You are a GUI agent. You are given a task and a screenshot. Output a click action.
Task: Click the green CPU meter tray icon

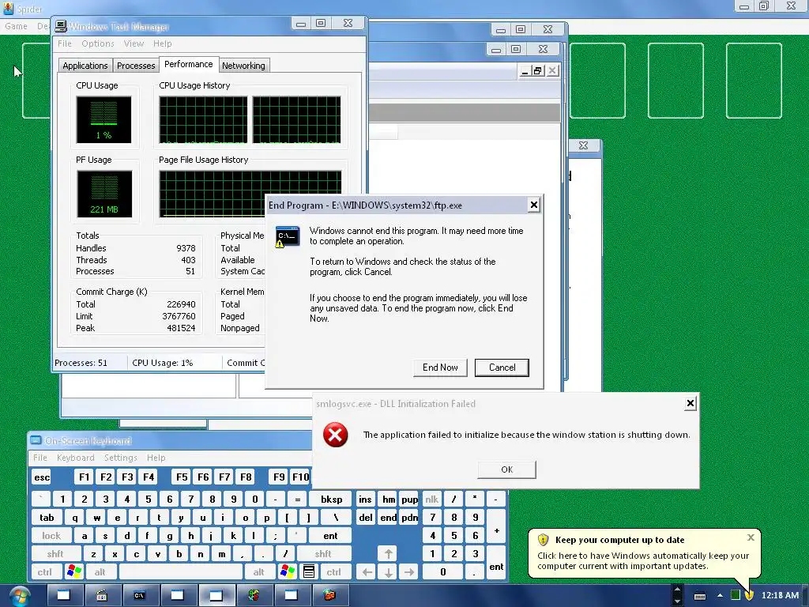pyautogui.click(x=736, y=596)
